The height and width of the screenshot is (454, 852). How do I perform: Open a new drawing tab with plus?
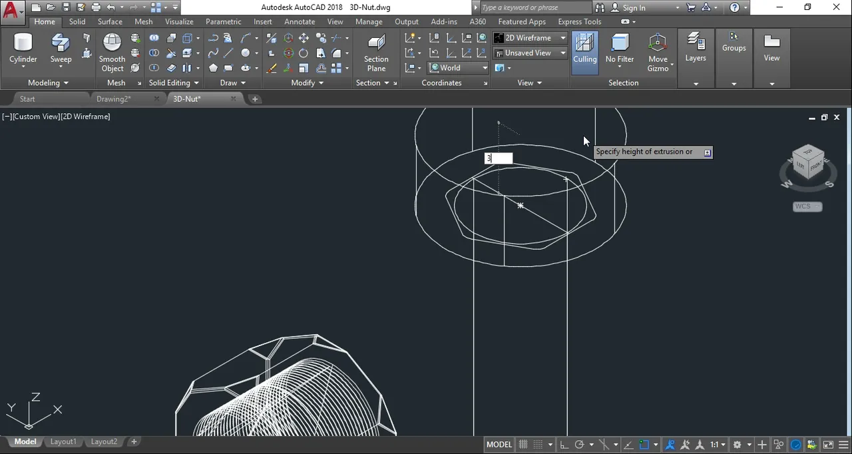coord(255,99)
